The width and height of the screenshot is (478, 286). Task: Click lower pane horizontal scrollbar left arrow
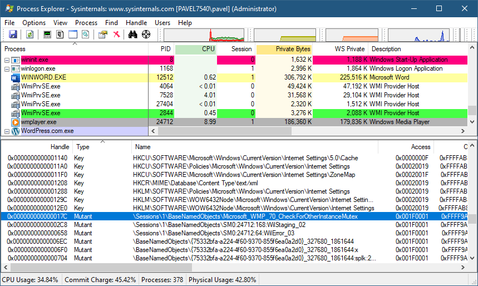(6, 268)
